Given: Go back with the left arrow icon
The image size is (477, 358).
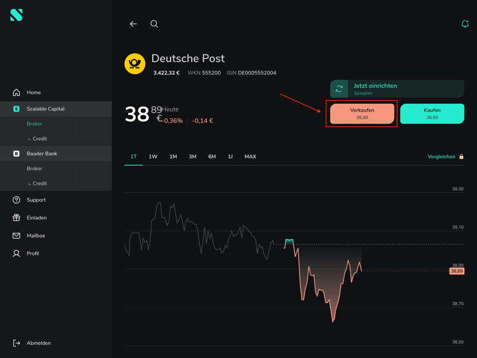Looking at the screenshot, I should coord(133,24).
